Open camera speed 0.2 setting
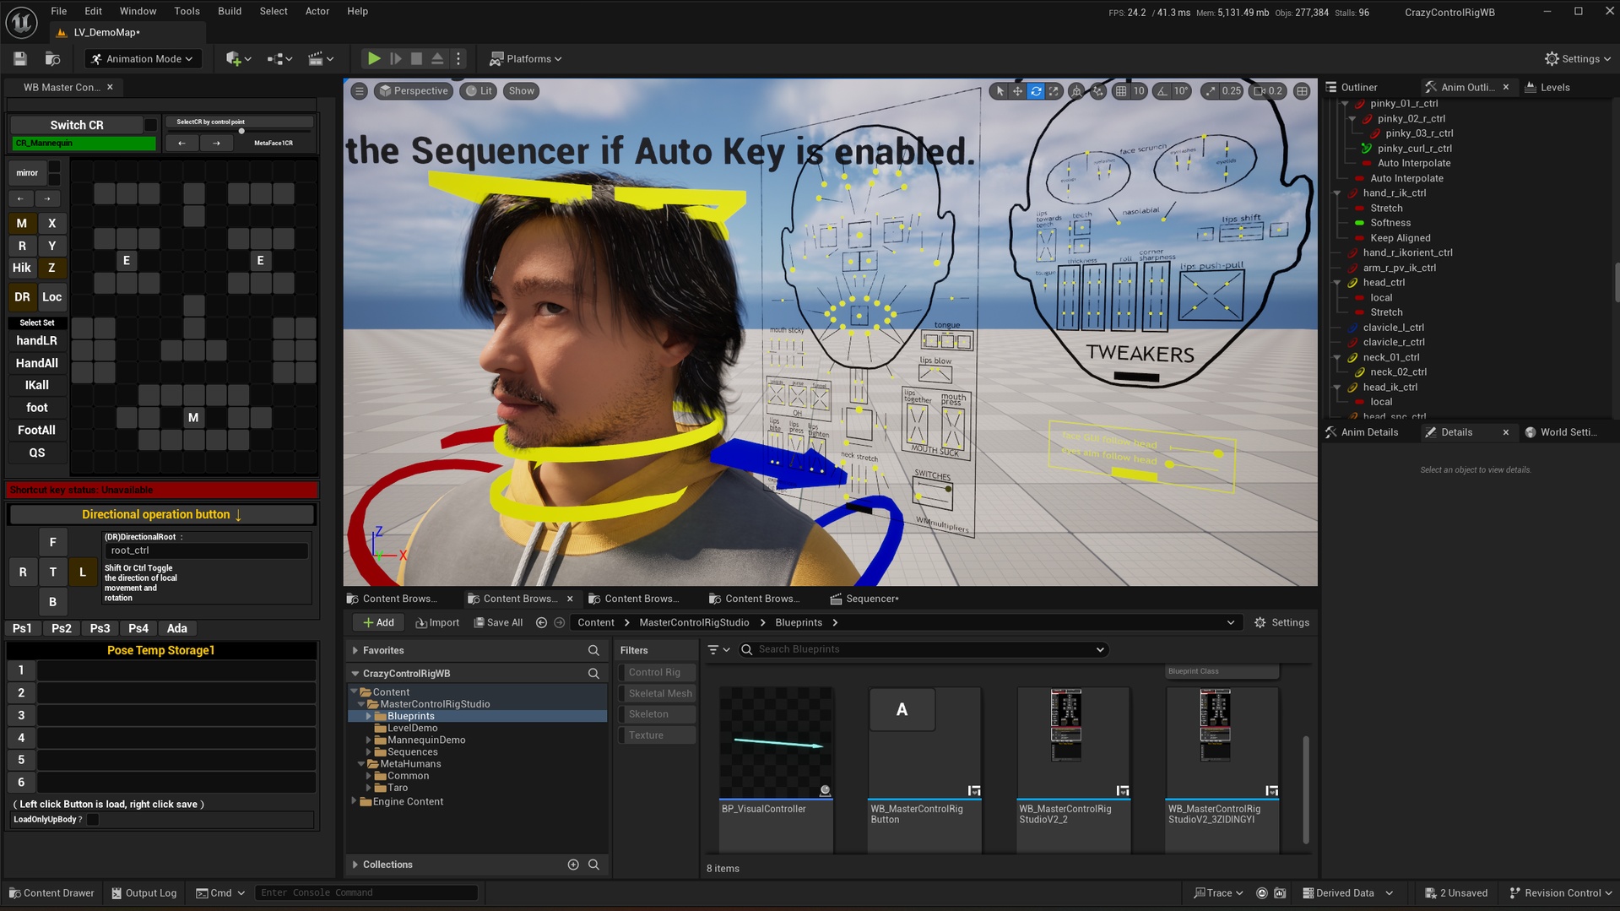Image resolution: width=1620 pixels, height=911 pixels. (x=1268, y=91)
